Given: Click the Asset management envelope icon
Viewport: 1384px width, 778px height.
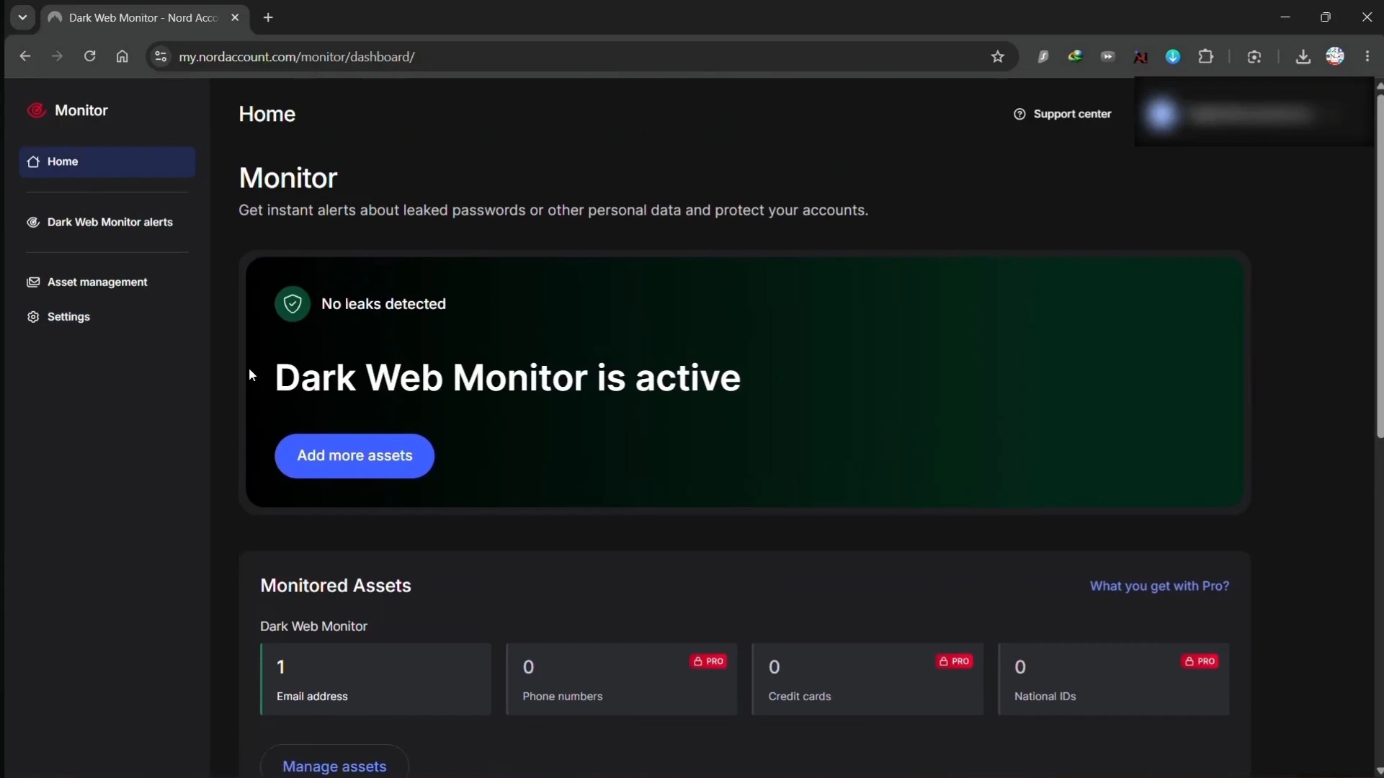Looking at the screenshot, I should click(x=33, y=282).
